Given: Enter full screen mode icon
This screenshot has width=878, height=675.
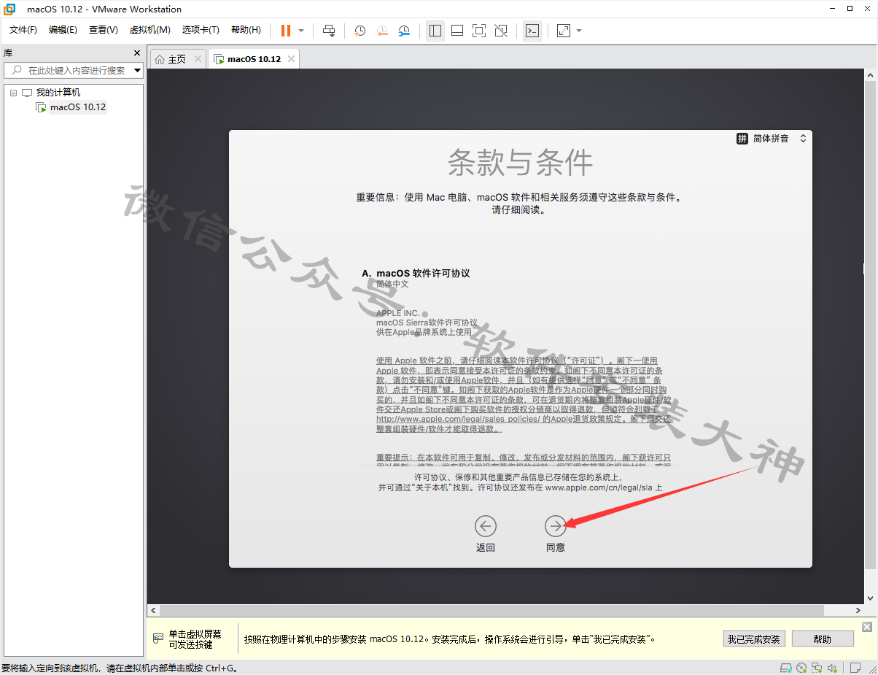Looking at the screenshot, I should (479, 31).
